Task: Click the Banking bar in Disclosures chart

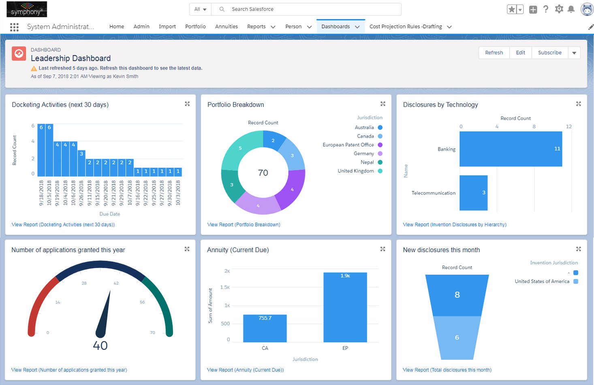Action: [x=511, y=149]
